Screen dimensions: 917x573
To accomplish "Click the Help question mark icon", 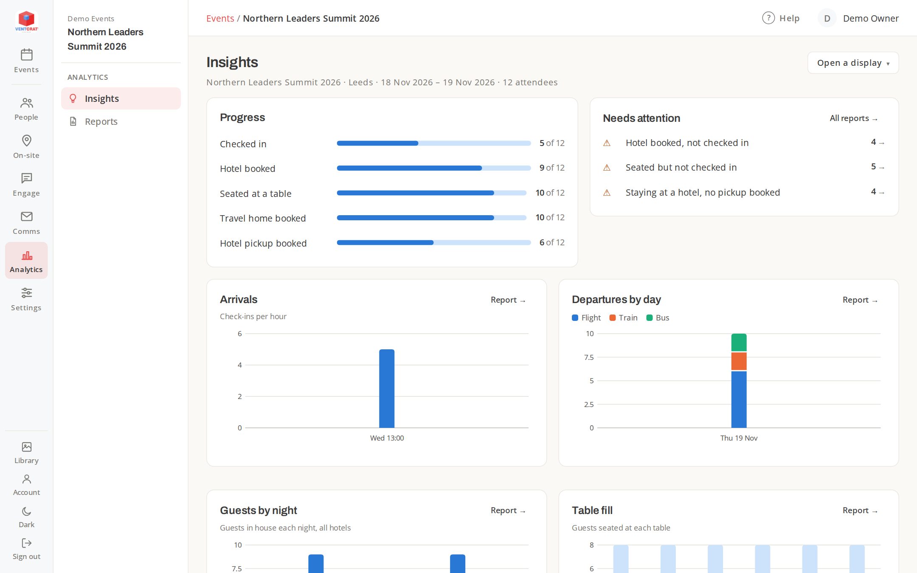I will click(x=768, y=18).
